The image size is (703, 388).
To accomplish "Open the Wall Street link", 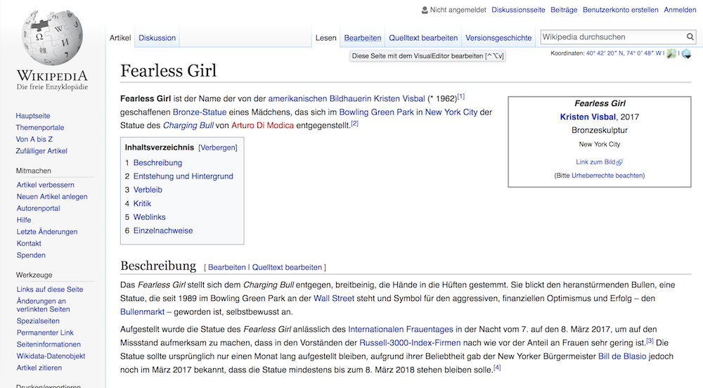I will (x=333, y=299).
